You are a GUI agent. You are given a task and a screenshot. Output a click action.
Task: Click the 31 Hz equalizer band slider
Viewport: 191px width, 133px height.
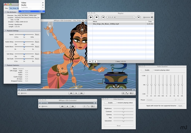point(147,85)
